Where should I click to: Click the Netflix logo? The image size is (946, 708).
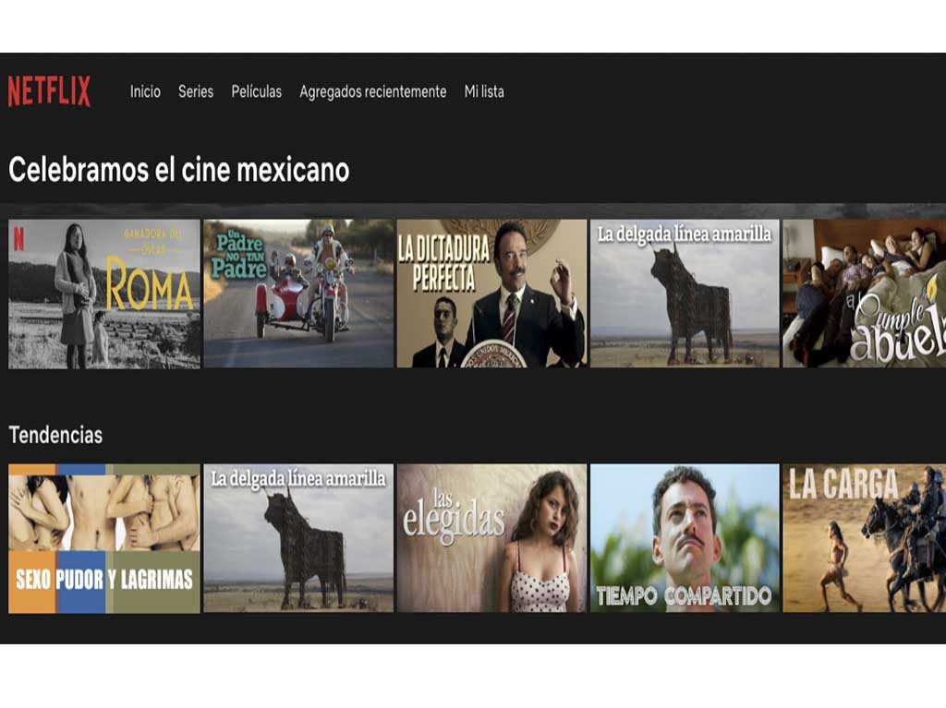tap(50, 91)
